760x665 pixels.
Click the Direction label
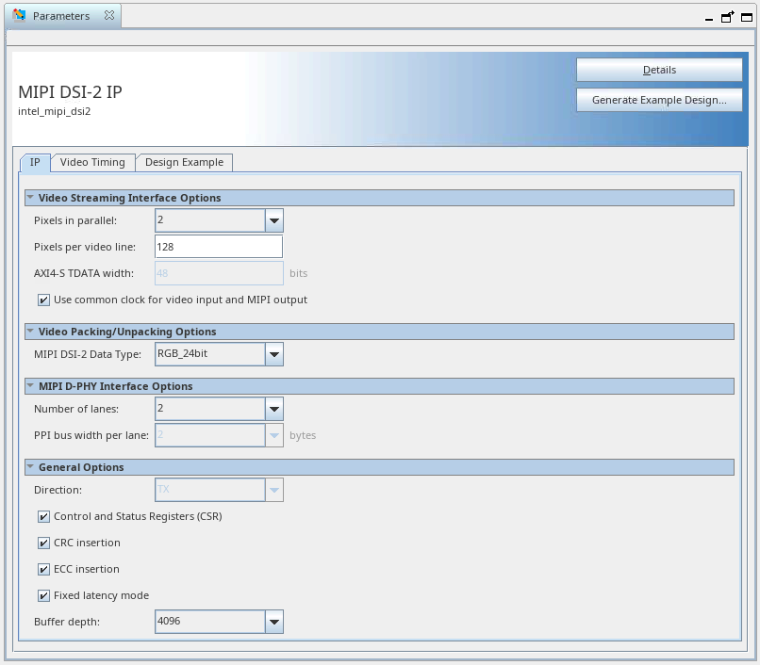(x=58, y=490)
